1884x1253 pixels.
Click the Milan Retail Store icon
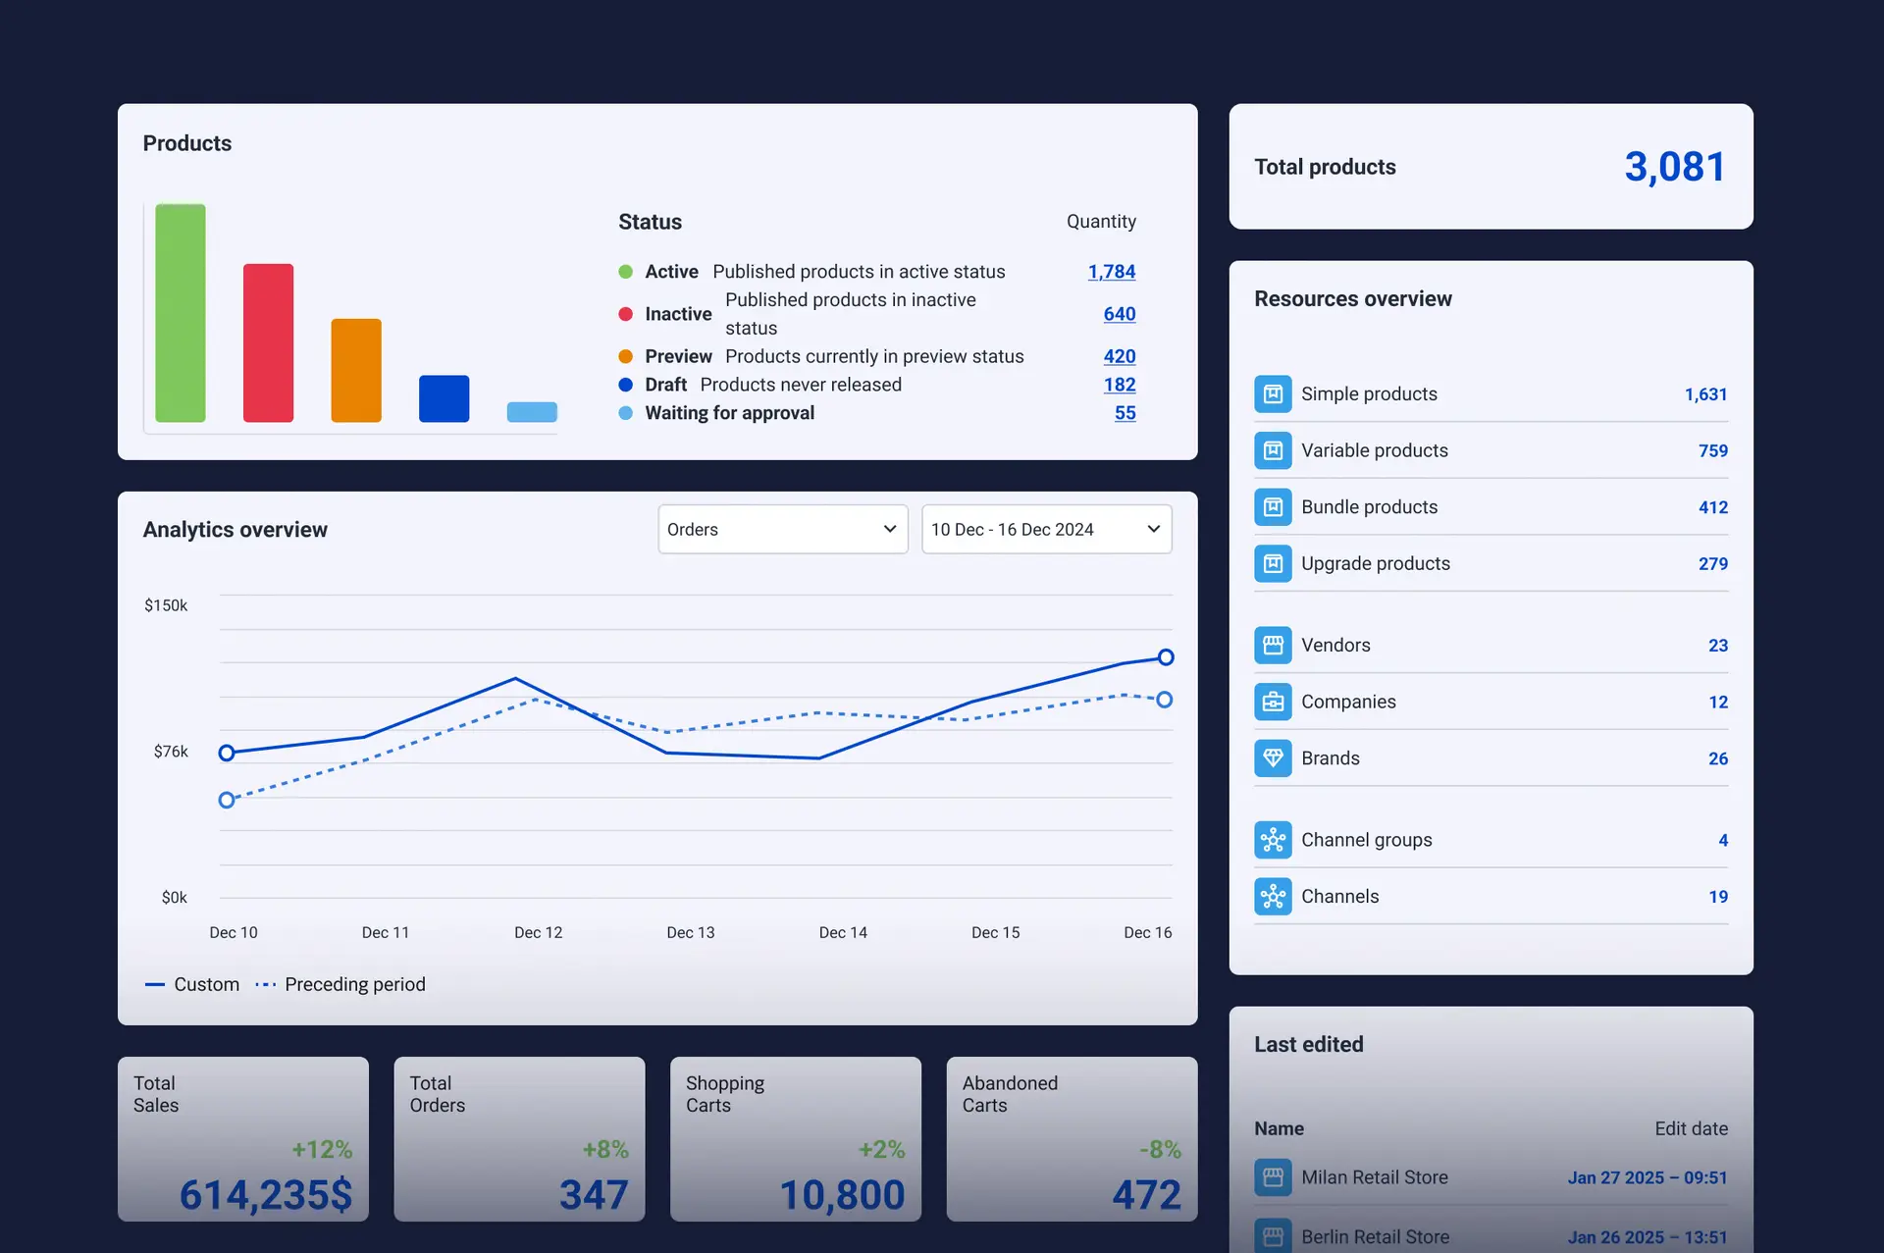[x=1273, y=1177]
